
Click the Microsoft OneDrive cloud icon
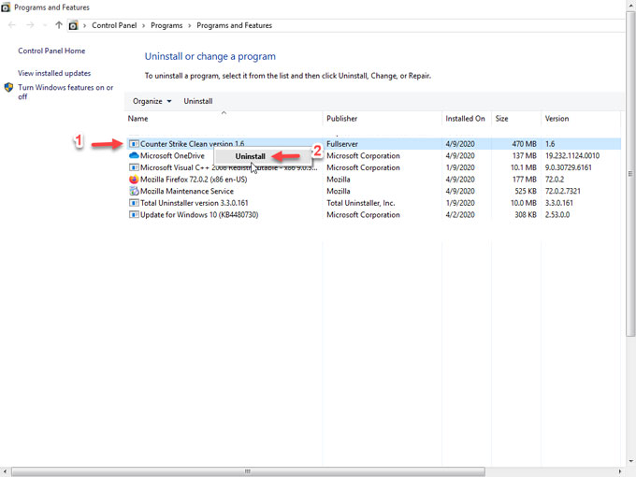coord(134,155)
